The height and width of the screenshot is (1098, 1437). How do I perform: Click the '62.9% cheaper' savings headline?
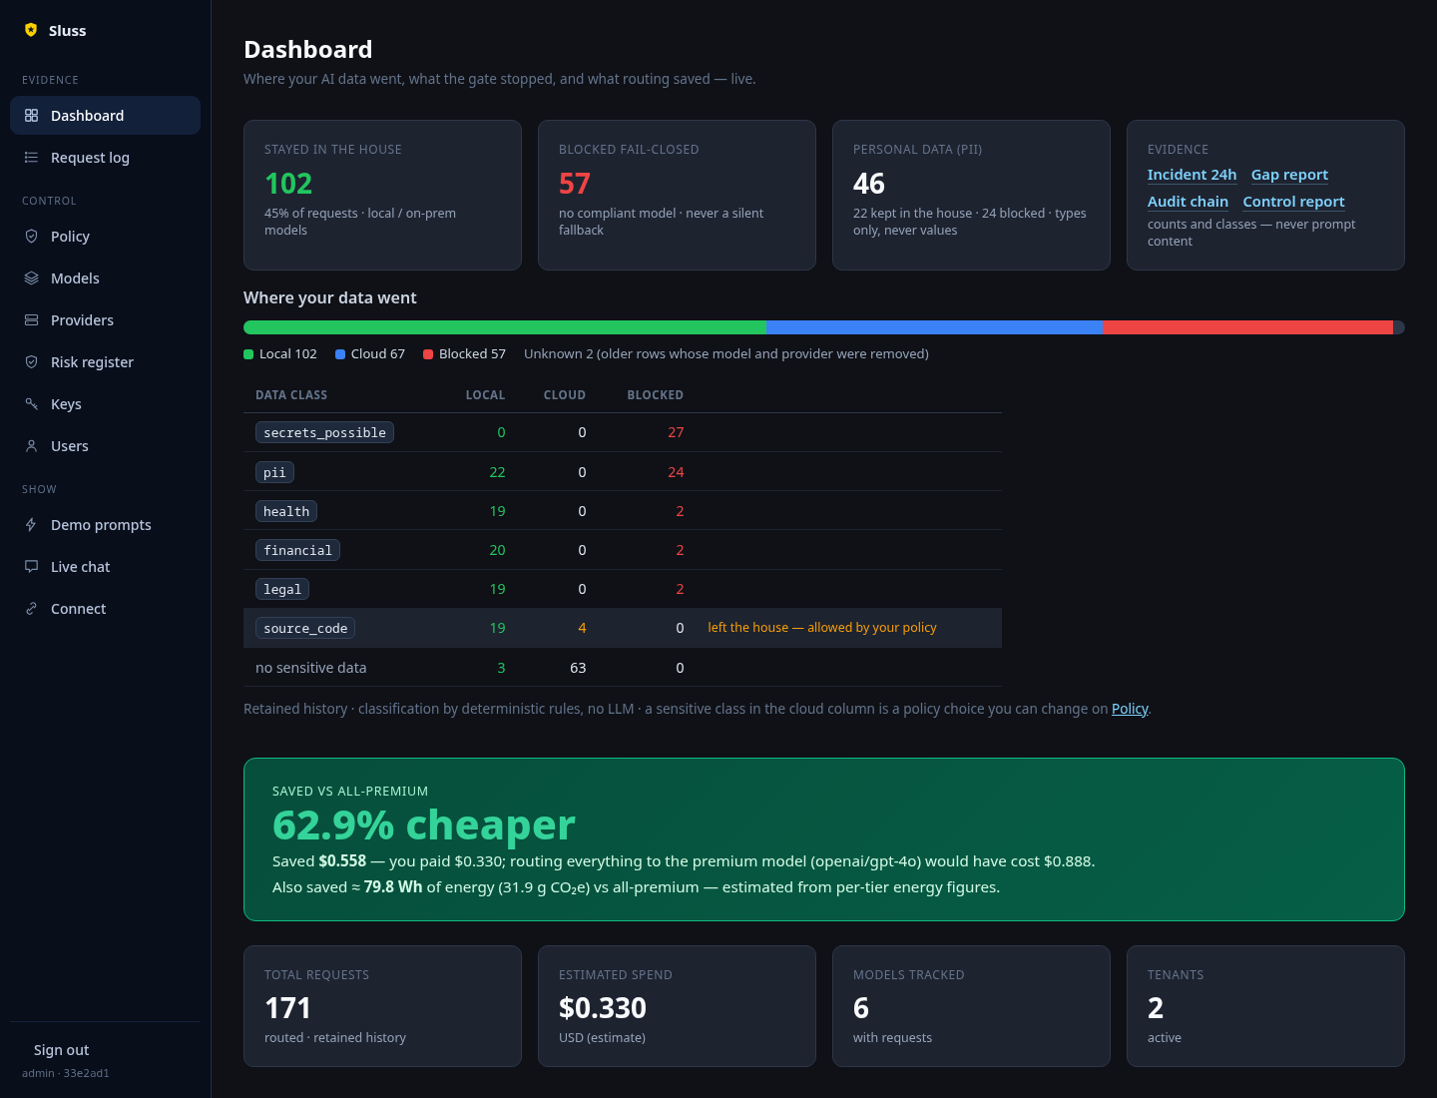424,825
